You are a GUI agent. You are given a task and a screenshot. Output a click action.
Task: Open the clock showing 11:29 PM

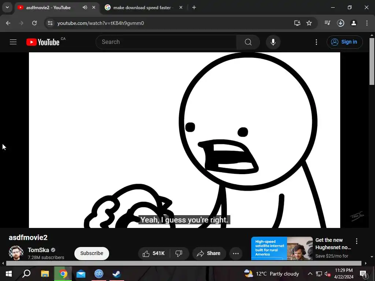[344, 274]
